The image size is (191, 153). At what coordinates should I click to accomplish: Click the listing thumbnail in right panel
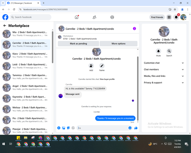(x=164, y=31)
